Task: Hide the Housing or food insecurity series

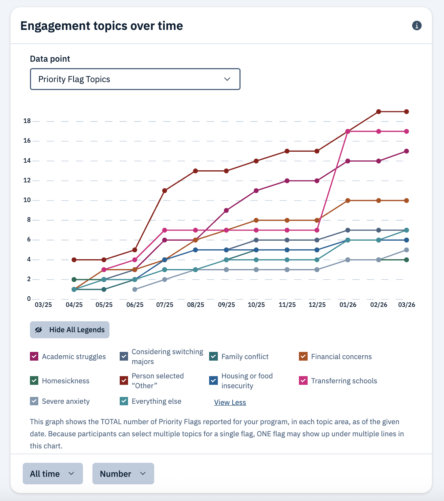Action: tap(214, 381)
